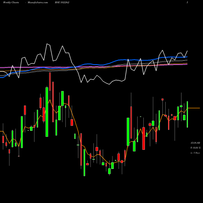Click the tallest green candlestick body
Image resolution: width=203 pixels, height=203 pixels.
[x=47, y=112]
